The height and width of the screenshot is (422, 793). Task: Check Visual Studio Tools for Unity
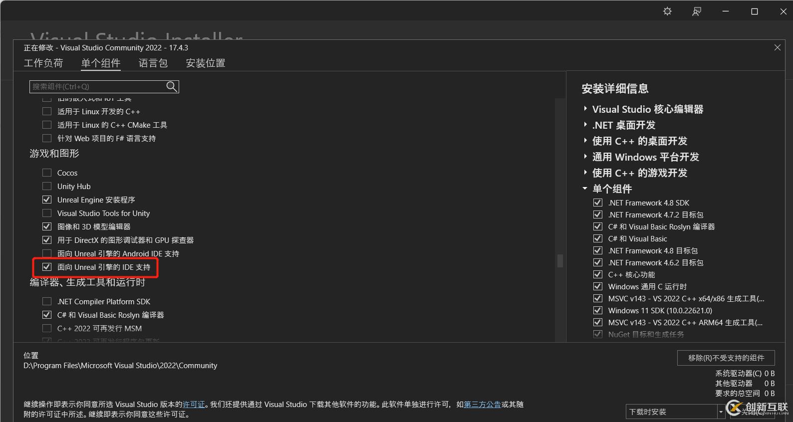pyautogui.click(x=47, y=213)
